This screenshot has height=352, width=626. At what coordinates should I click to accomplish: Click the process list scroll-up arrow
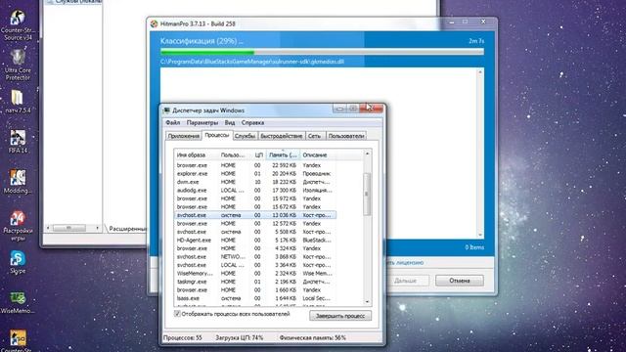coord(368,154)
